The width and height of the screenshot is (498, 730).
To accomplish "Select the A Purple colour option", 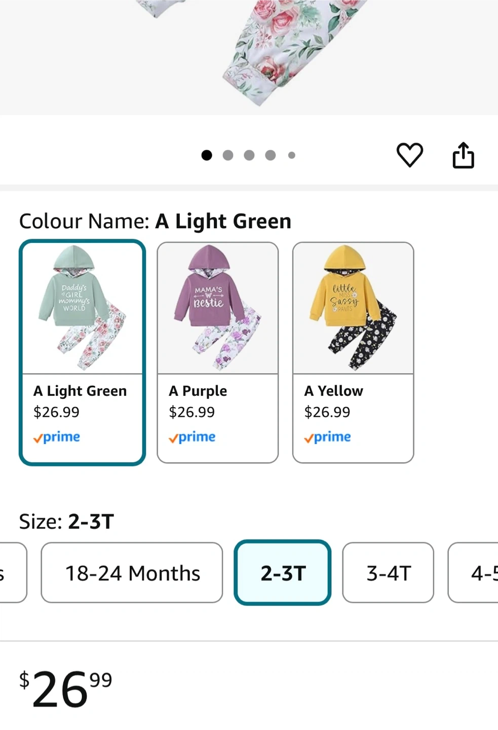I will pos(218,352).
